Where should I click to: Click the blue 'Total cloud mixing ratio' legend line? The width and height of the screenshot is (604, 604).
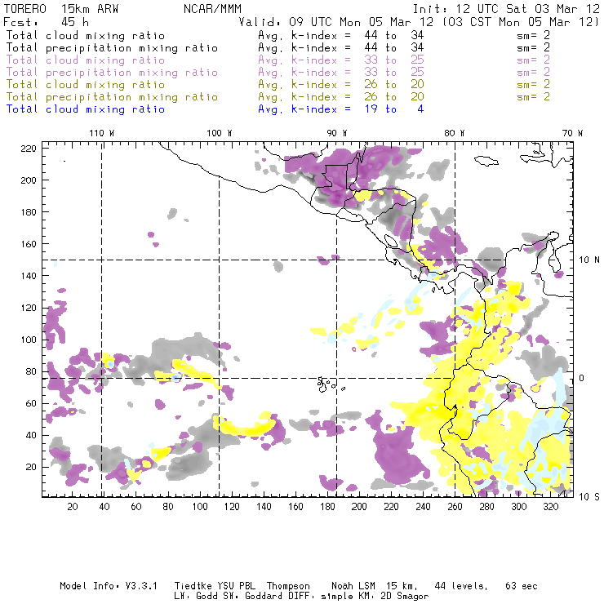[x=86, y=109]
